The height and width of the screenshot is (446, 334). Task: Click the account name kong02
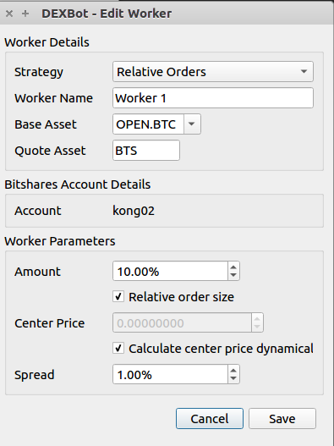click(134, 211)
